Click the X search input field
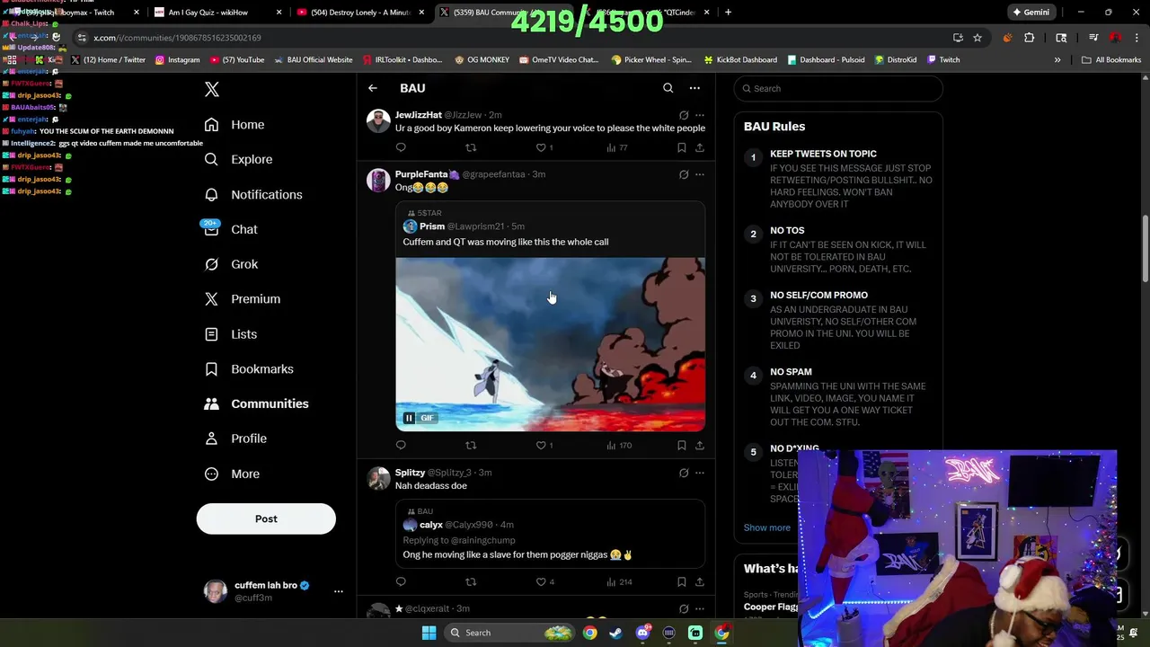 [x=838, y=88]
